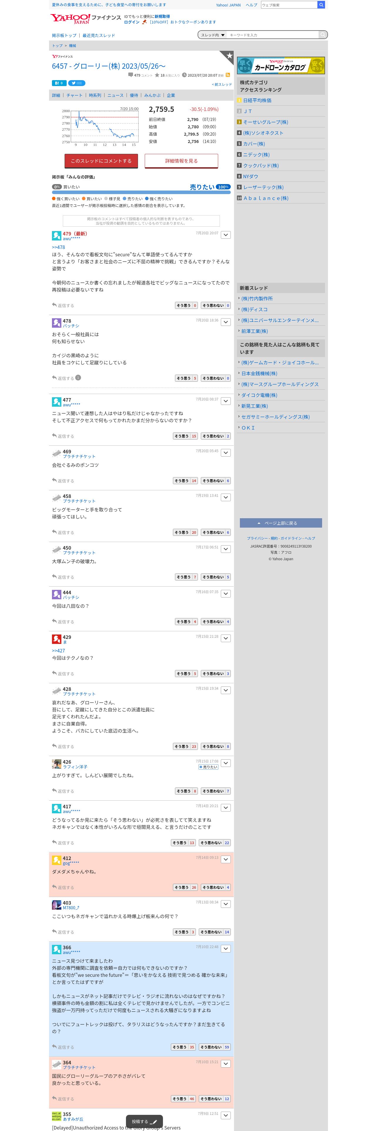Screen dimensions: 377x1131
Task: Switch to the 詳細 tab
Action: [x=56, y=95]
